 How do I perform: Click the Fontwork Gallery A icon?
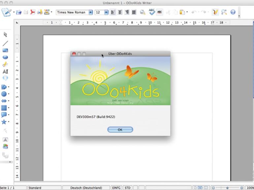pos(5,140)
